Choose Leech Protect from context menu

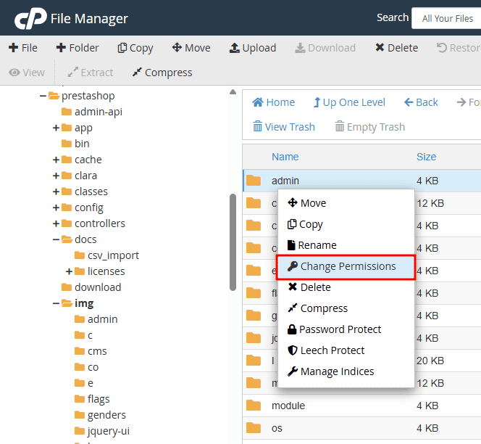coord(346,350)
